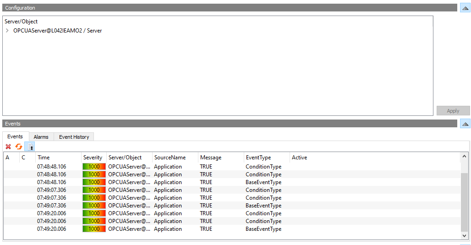Click the Server/Object label in Configuration panel

(21, 22)
